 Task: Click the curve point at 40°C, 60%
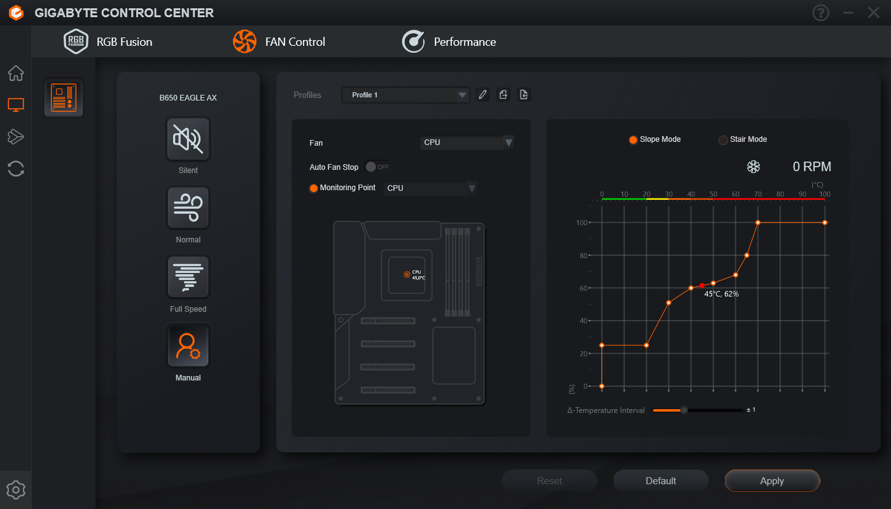tap(691, 288)
